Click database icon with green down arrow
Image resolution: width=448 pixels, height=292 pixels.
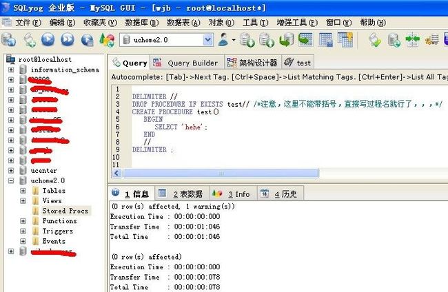tap(247, 40)
